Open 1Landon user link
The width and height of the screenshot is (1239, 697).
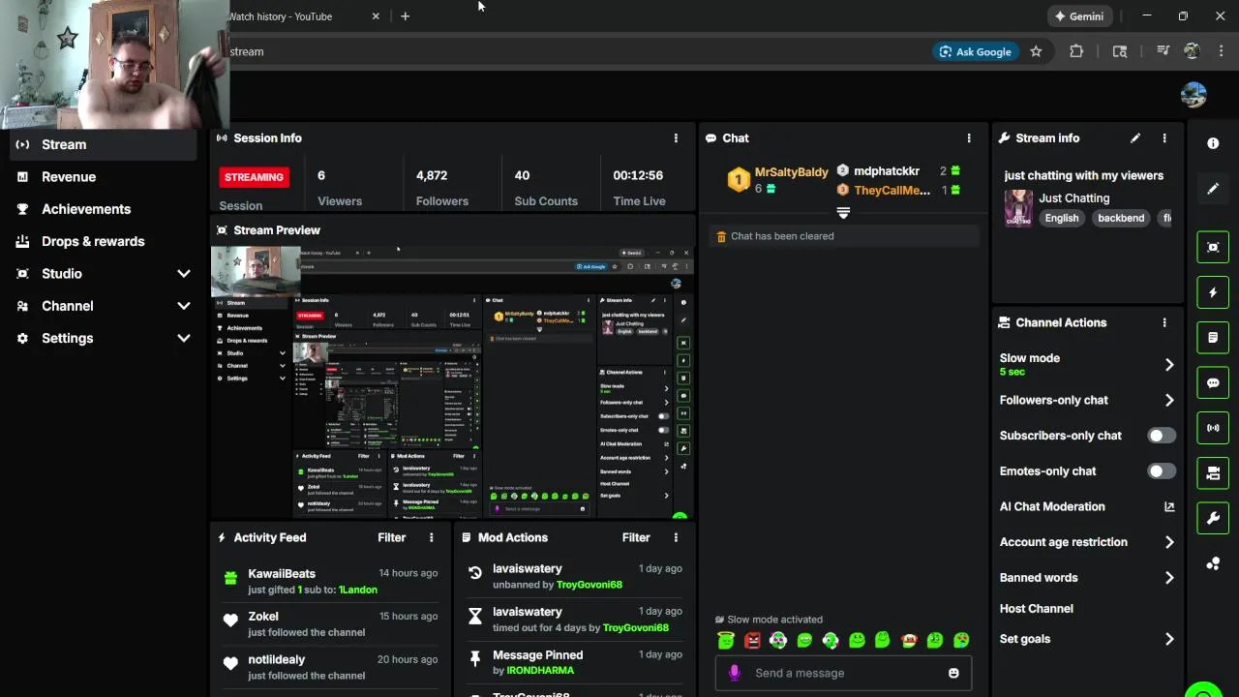[357, 590]
